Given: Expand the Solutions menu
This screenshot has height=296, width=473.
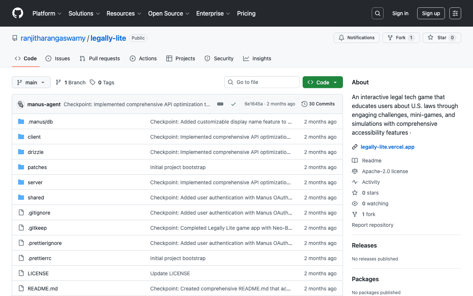Looking at the screenshot, I should pos(84,13).
